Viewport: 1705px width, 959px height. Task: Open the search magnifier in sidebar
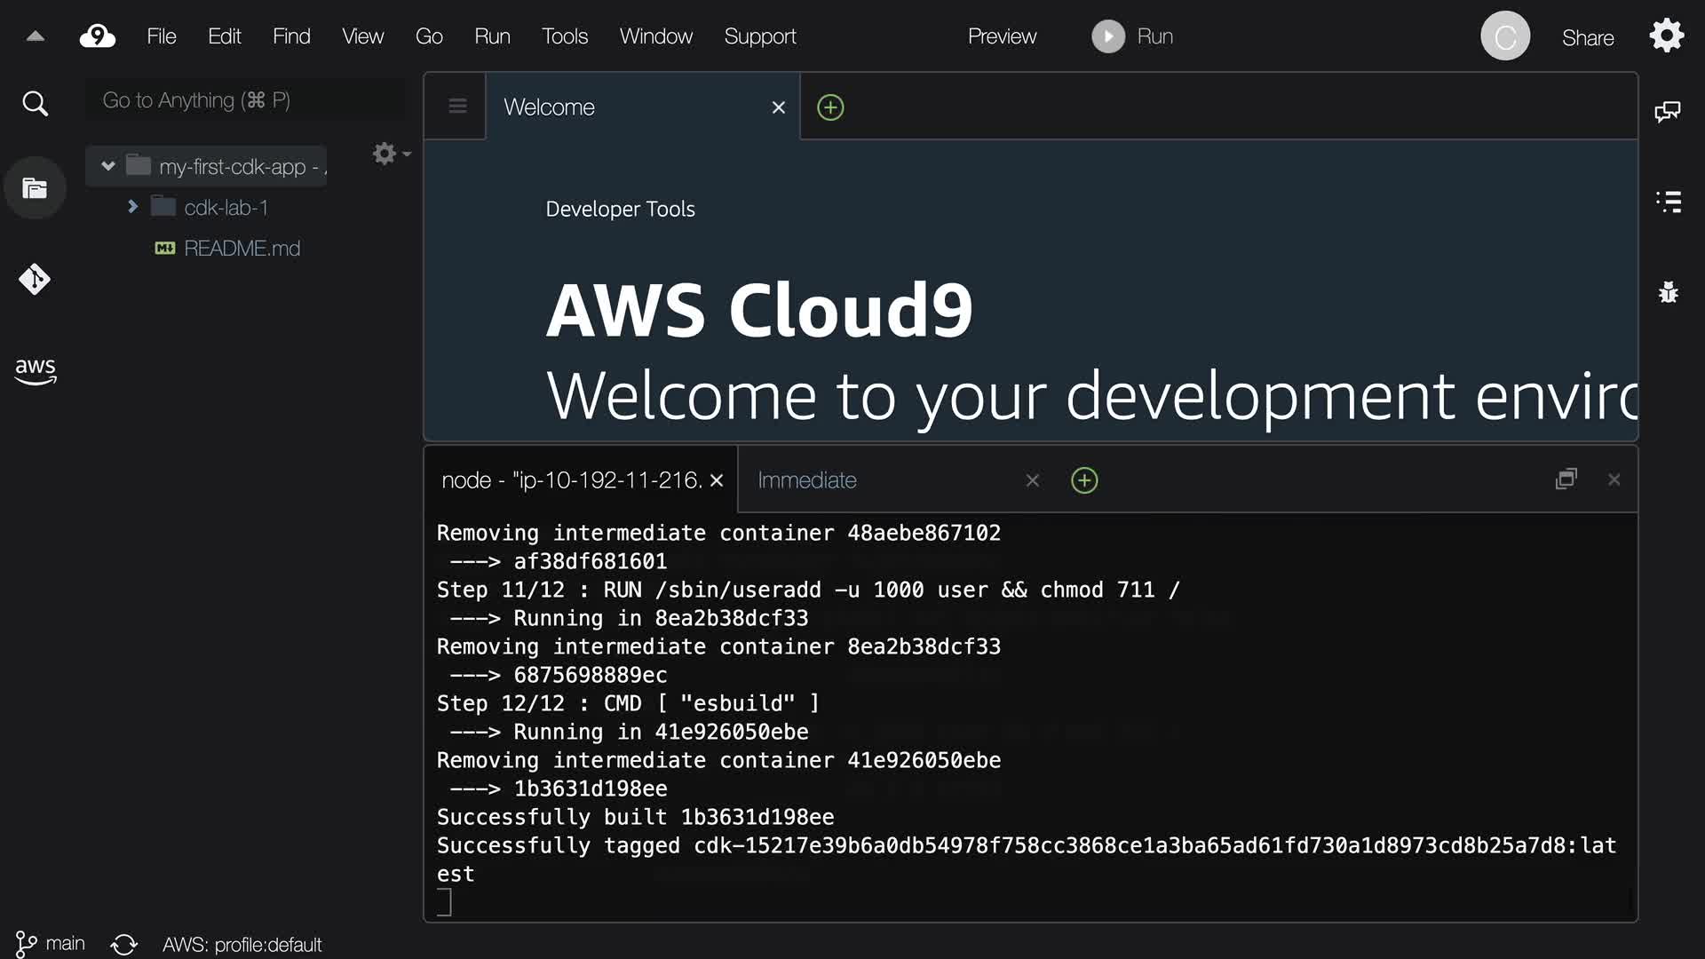35,104
